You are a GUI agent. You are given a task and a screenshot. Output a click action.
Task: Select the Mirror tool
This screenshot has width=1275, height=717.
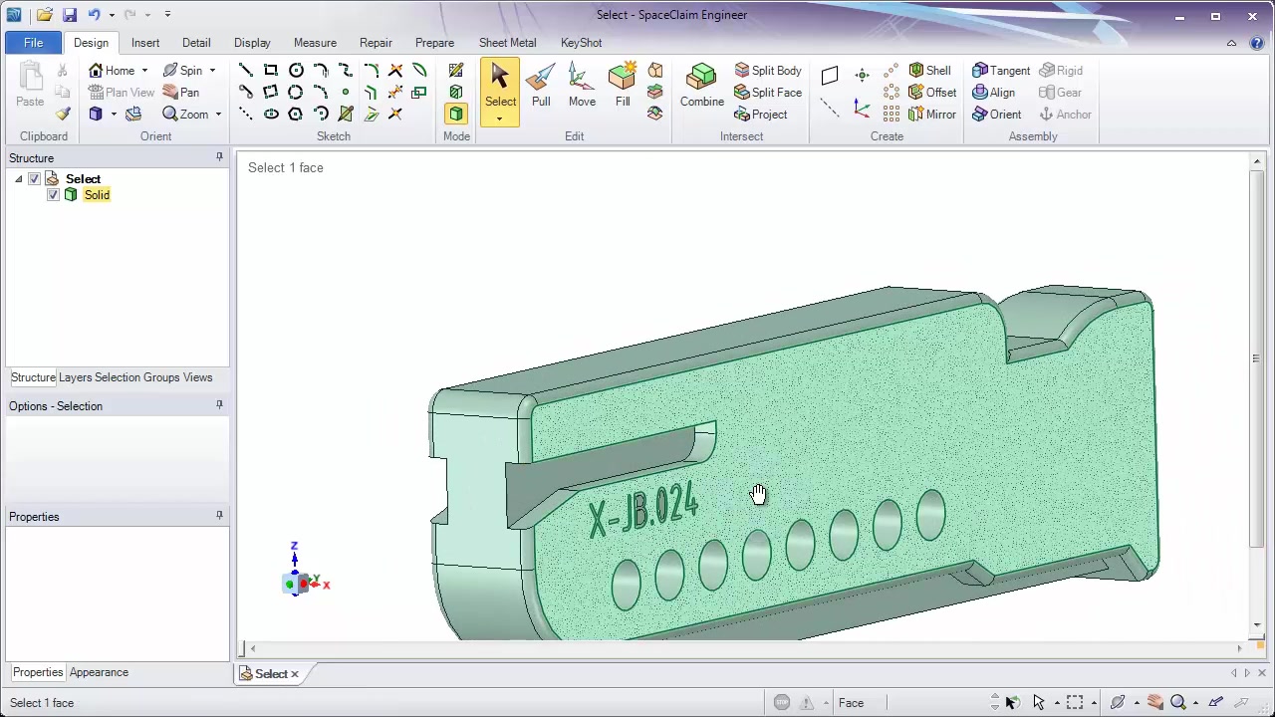tap(932, 115)
